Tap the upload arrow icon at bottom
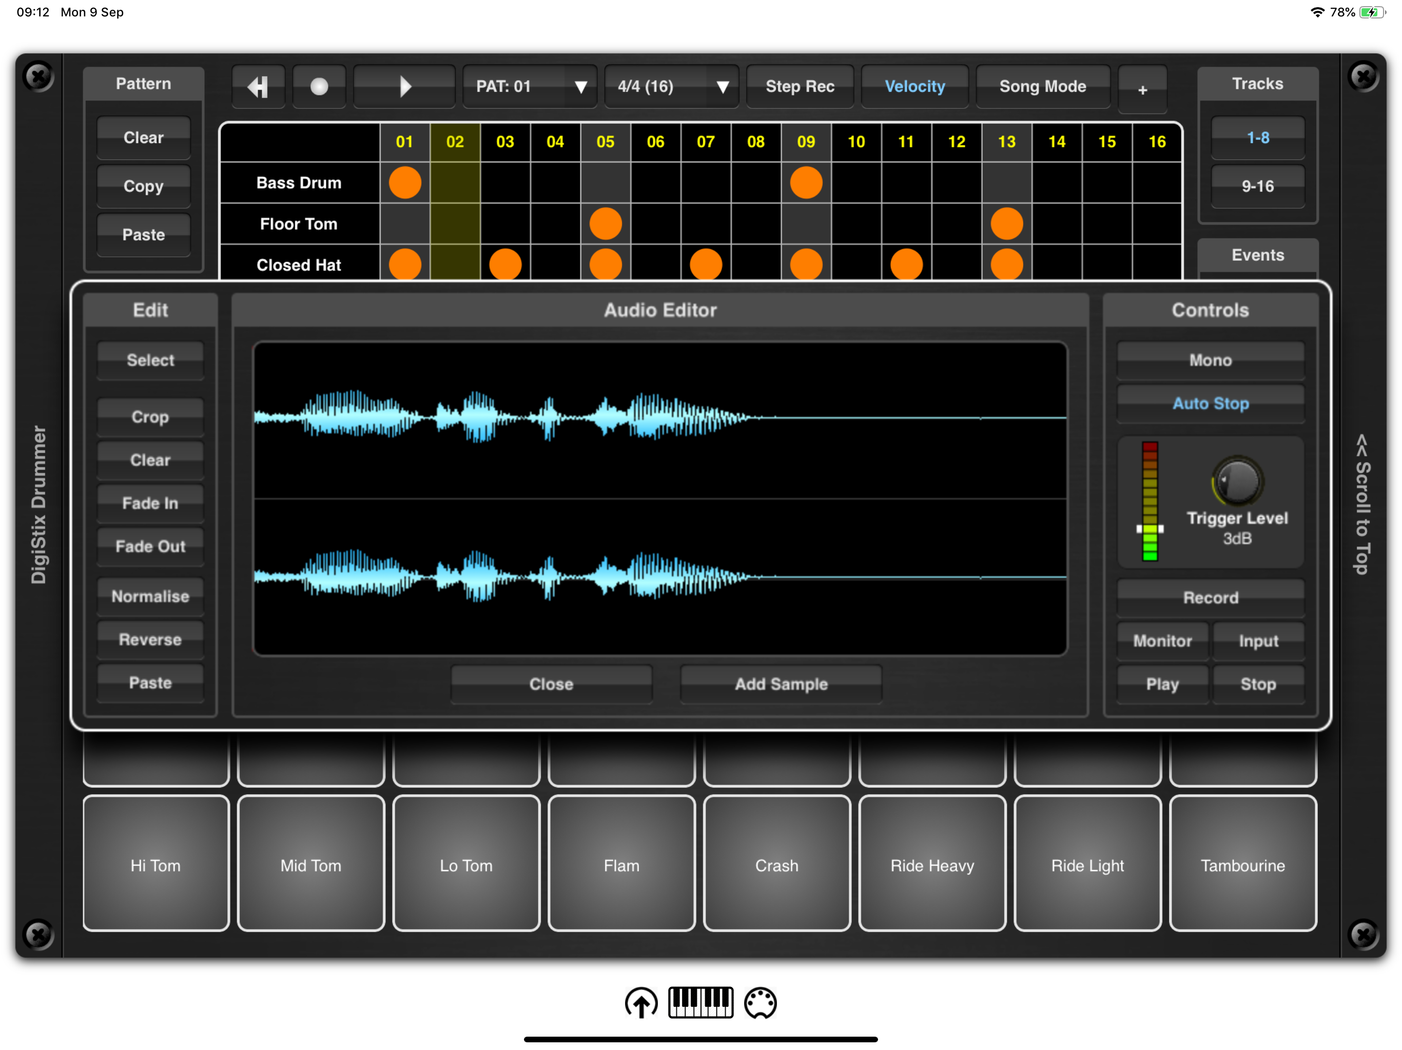The width and height of the screenshot is (1402, 1050). (641, 1002)
